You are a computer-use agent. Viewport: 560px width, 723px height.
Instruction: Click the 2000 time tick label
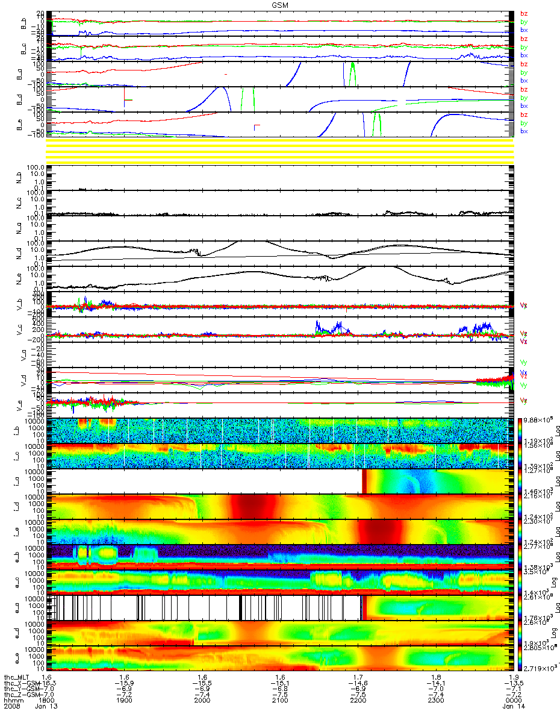pos(202,700)
